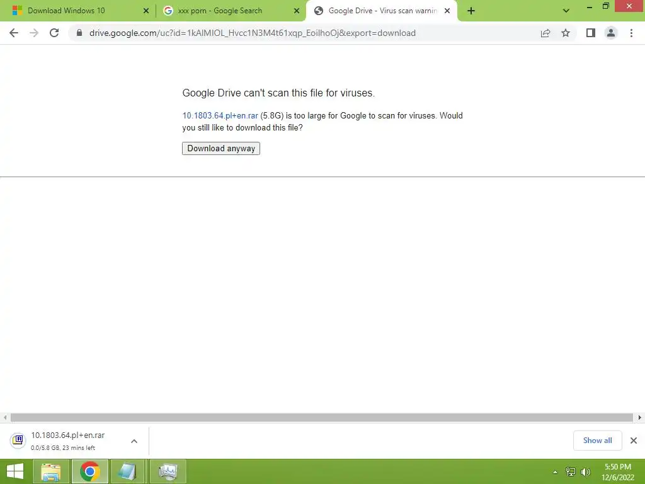Open the notepad taskbar app
The height and width of the screenshot is (484, 645).
point(128,471)
